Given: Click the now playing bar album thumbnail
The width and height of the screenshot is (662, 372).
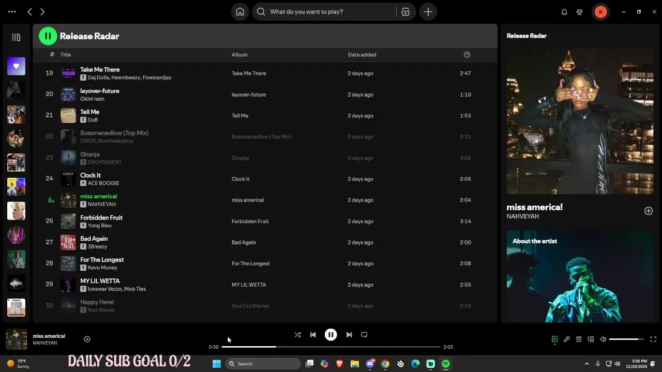Looking at the screenshot, I should pos(16,339).
